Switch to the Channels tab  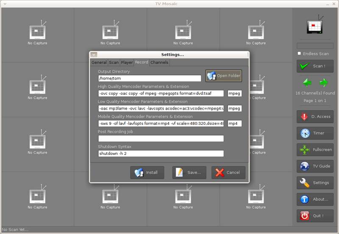pyautogui.click(x=159, y=62)
